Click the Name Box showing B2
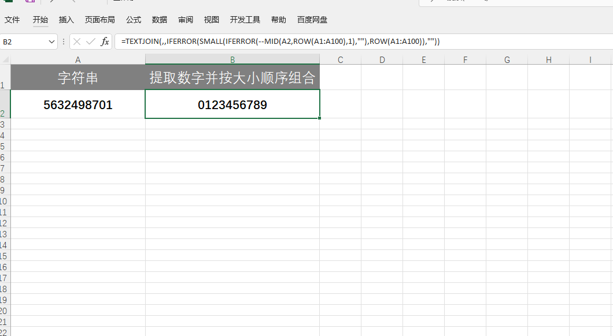 tap(24, 42)
